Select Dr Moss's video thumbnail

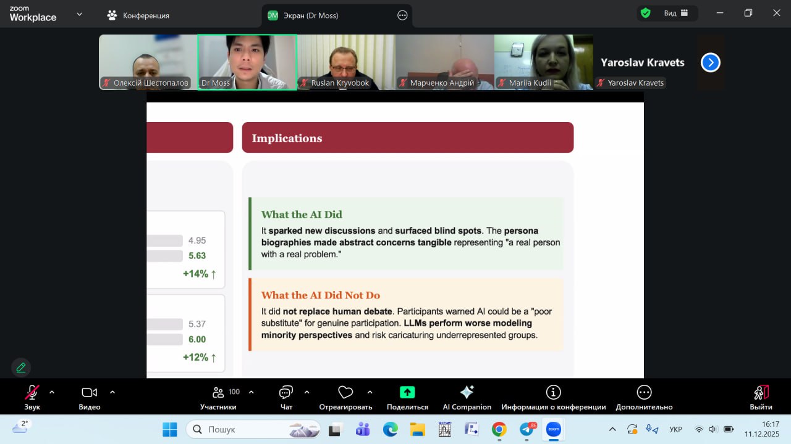click(247, 62)
